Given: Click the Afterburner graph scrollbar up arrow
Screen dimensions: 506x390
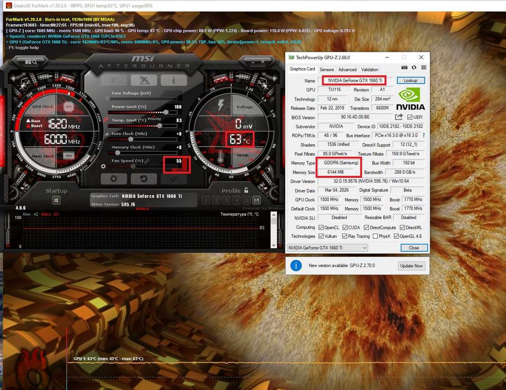Looking at the screenshot, I should (x=274, y=215).
